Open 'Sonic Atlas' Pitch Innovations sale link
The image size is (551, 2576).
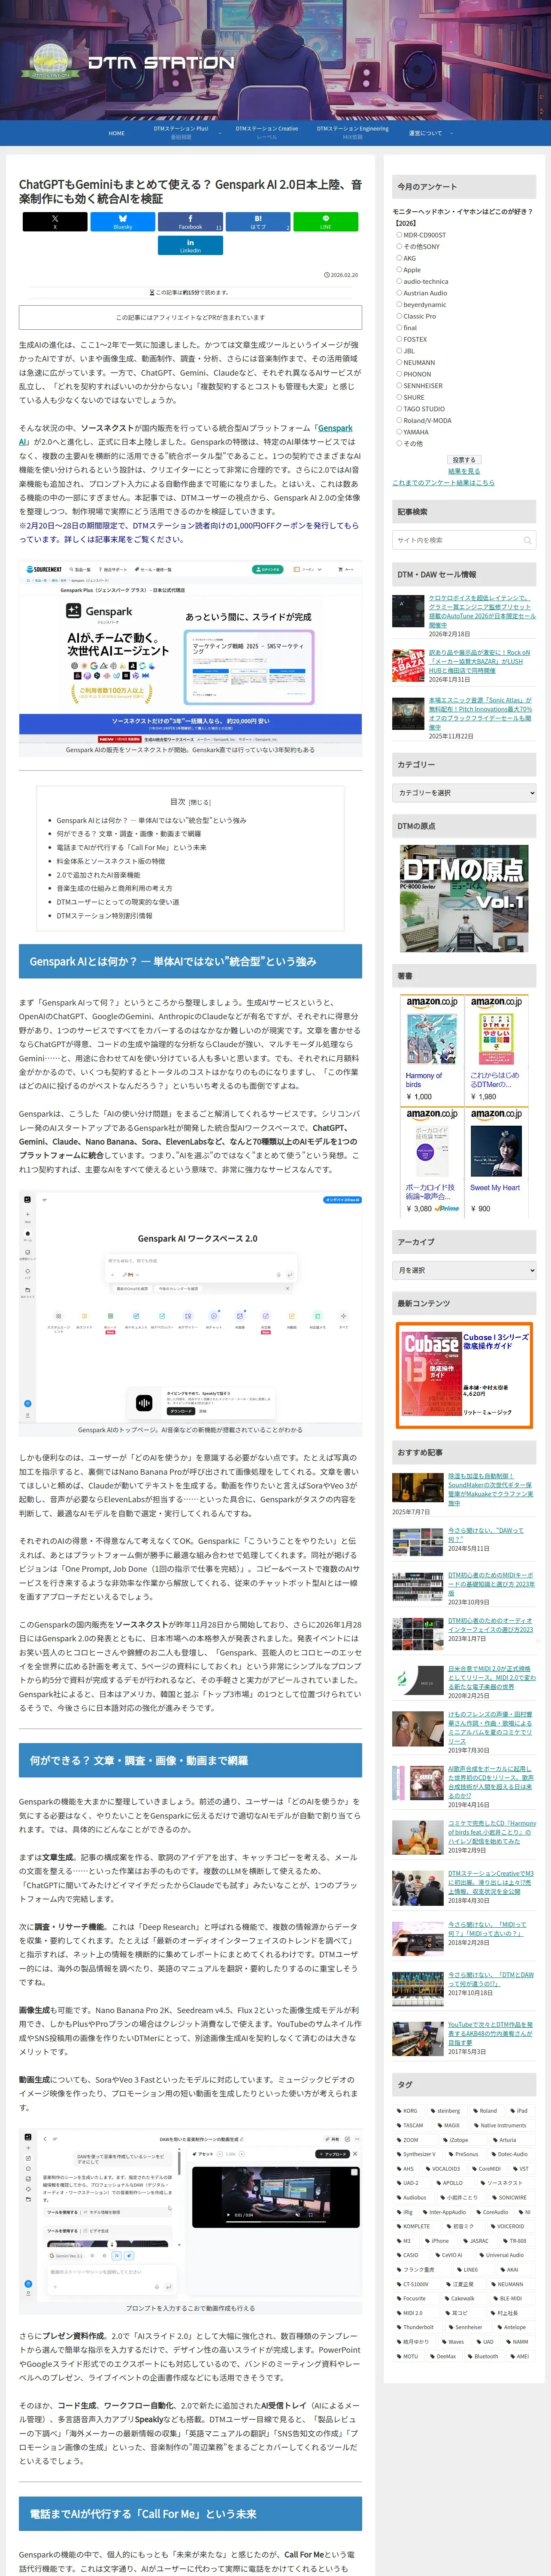[x=481, y=713]
